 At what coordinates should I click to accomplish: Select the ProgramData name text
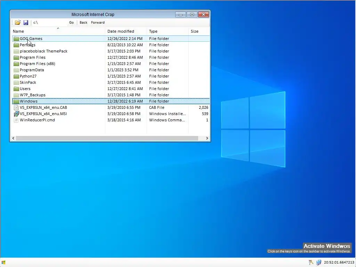point(32,70)
